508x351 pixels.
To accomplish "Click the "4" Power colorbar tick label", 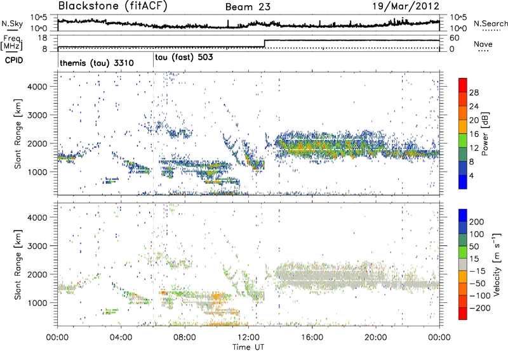I will (x=472, y=175).
